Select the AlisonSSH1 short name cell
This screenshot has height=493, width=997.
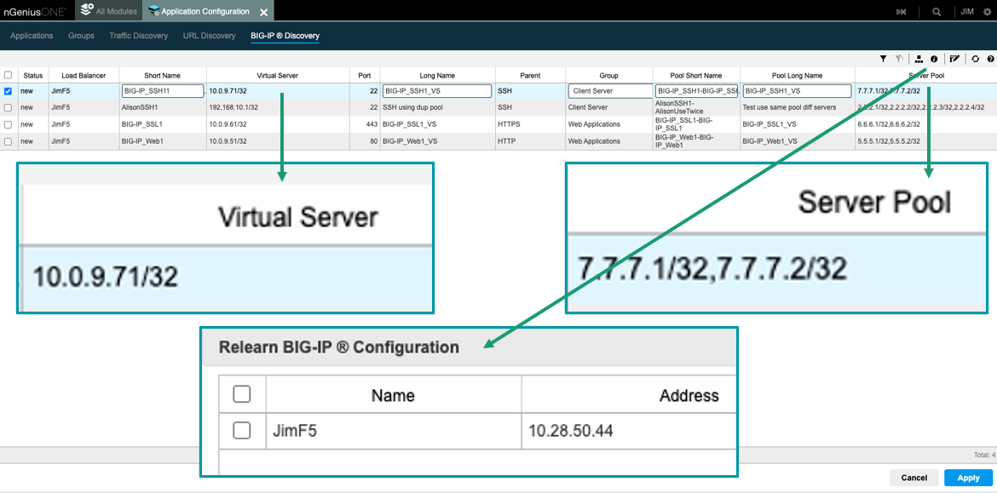tap(163, 107)
